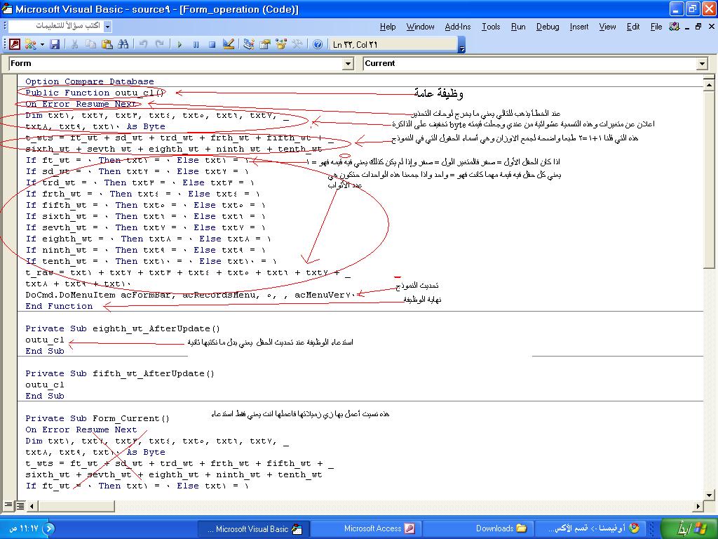Click the horizontal scrollbar thumb
This screenshot has width=718, height=539.
point(76,506)
